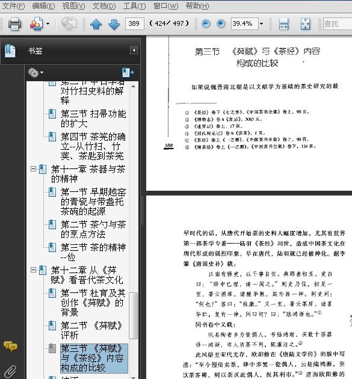Click the fit full page icon

[x=305, y=24]
